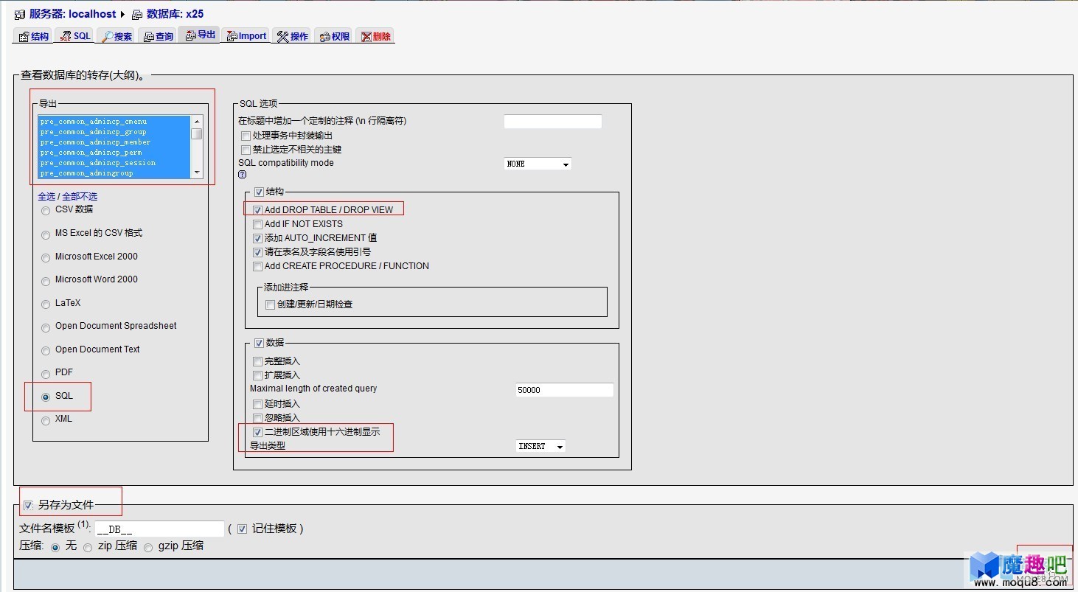The image size is (1078, 592).
Task: Toggle Add DROP TABLE / DROP VIEW checkbox
Action: pos(257,210)
